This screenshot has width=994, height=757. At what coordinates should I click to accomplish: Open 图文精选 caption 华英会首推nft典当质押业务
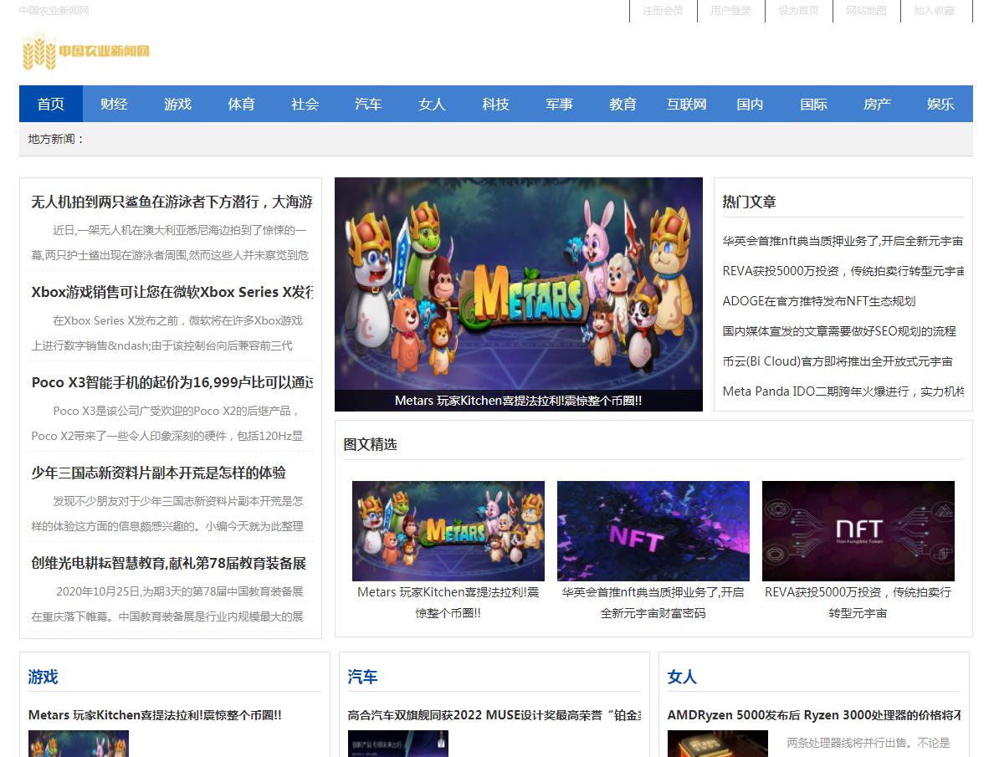(653, 602)
